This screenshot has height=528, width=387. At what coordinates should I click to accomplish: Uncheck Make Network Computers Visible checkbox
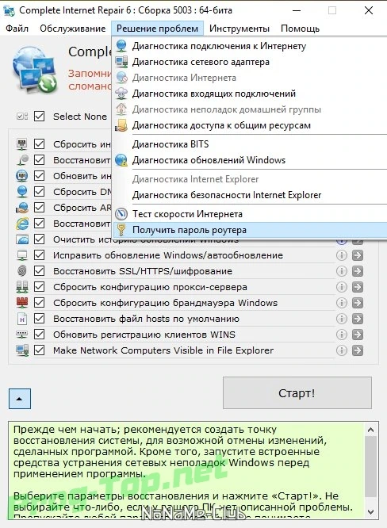[x=40, y=350]
